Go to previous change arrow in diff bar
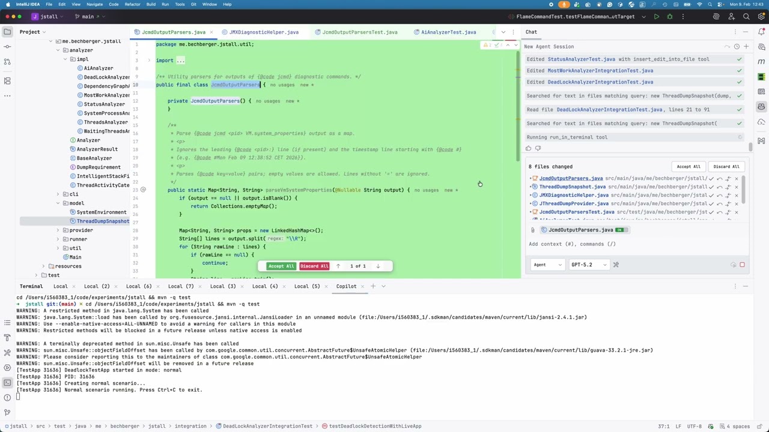This screenshot has height=432, width=769. [338, 266]
